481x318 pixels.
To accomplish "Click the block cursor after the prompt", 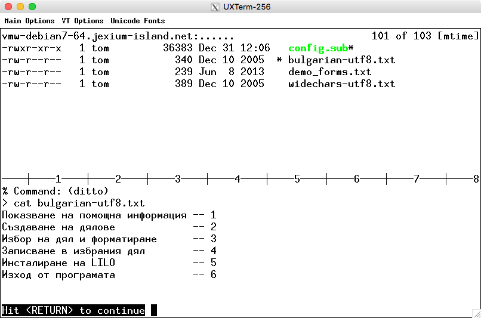I will pos(154,310).
